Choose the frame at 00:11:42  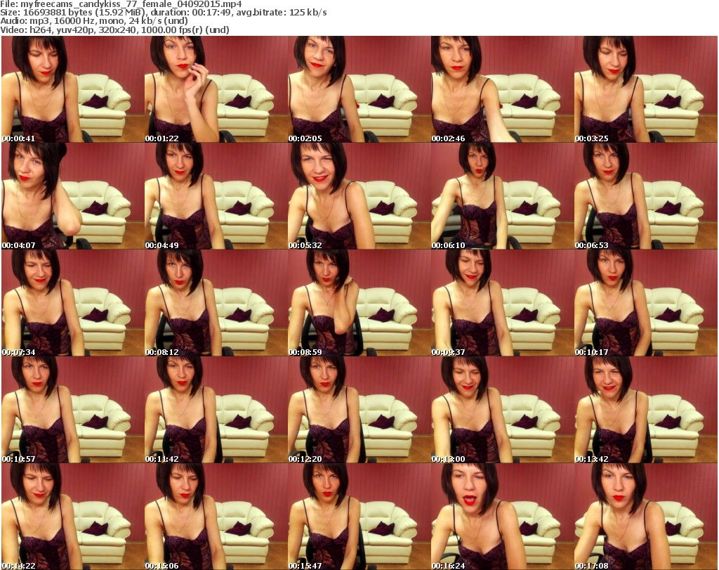click(x=216, y=410)
